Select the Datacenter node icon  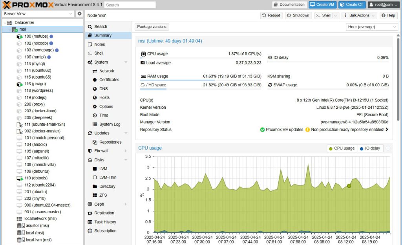[9, 22]
